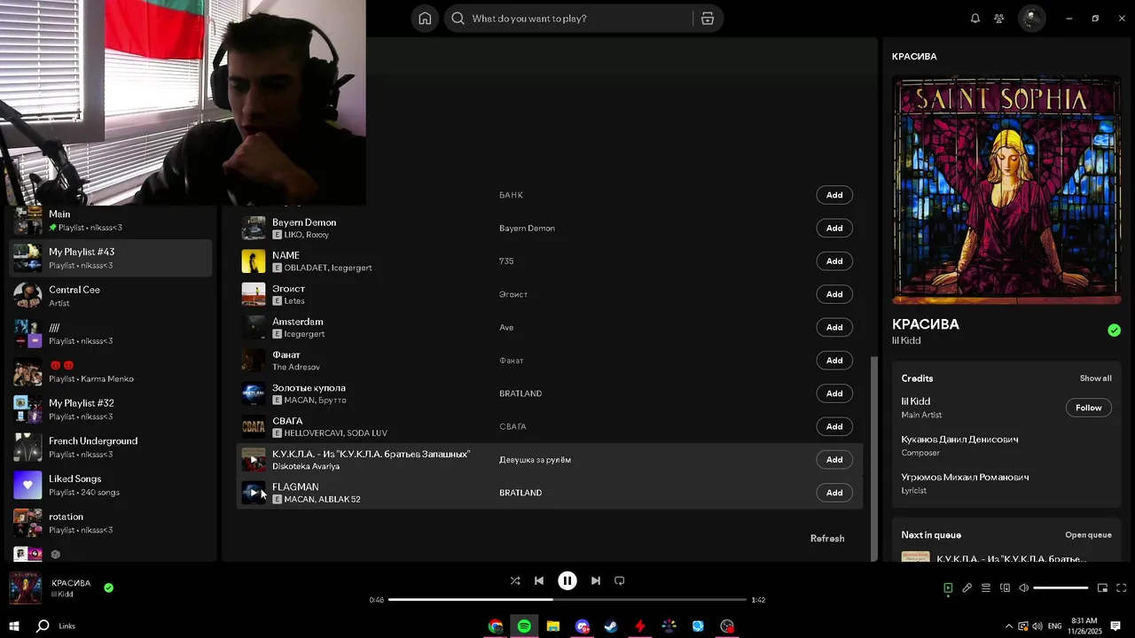Add Bayern Demon to playlist
This screenshot has width=1135, height=638.
(x=834, y=228)
